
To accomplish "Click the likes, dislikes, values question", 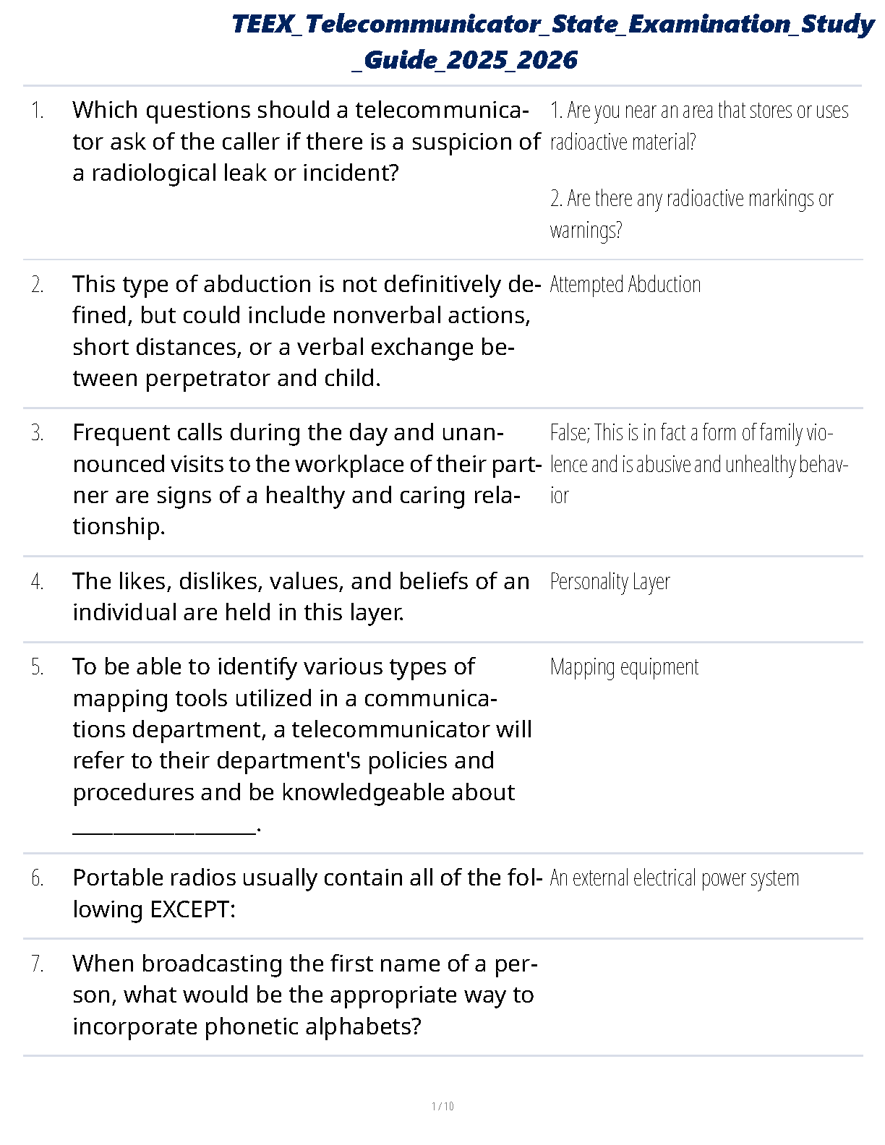I will click(301, 597).
